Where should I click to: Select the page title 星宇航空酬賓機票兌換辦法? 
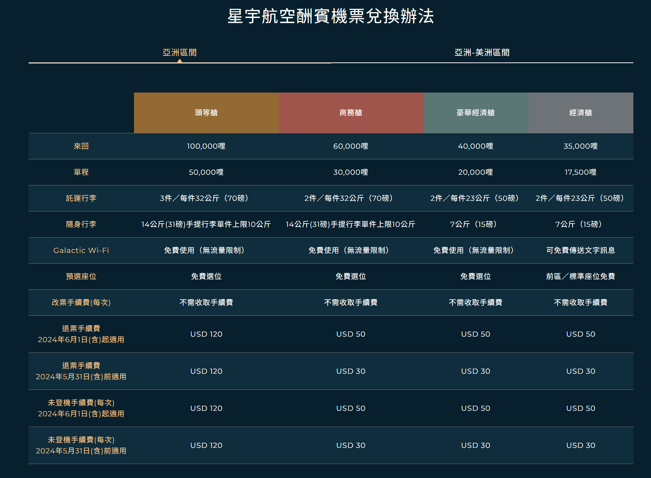(x=331, y=16)
